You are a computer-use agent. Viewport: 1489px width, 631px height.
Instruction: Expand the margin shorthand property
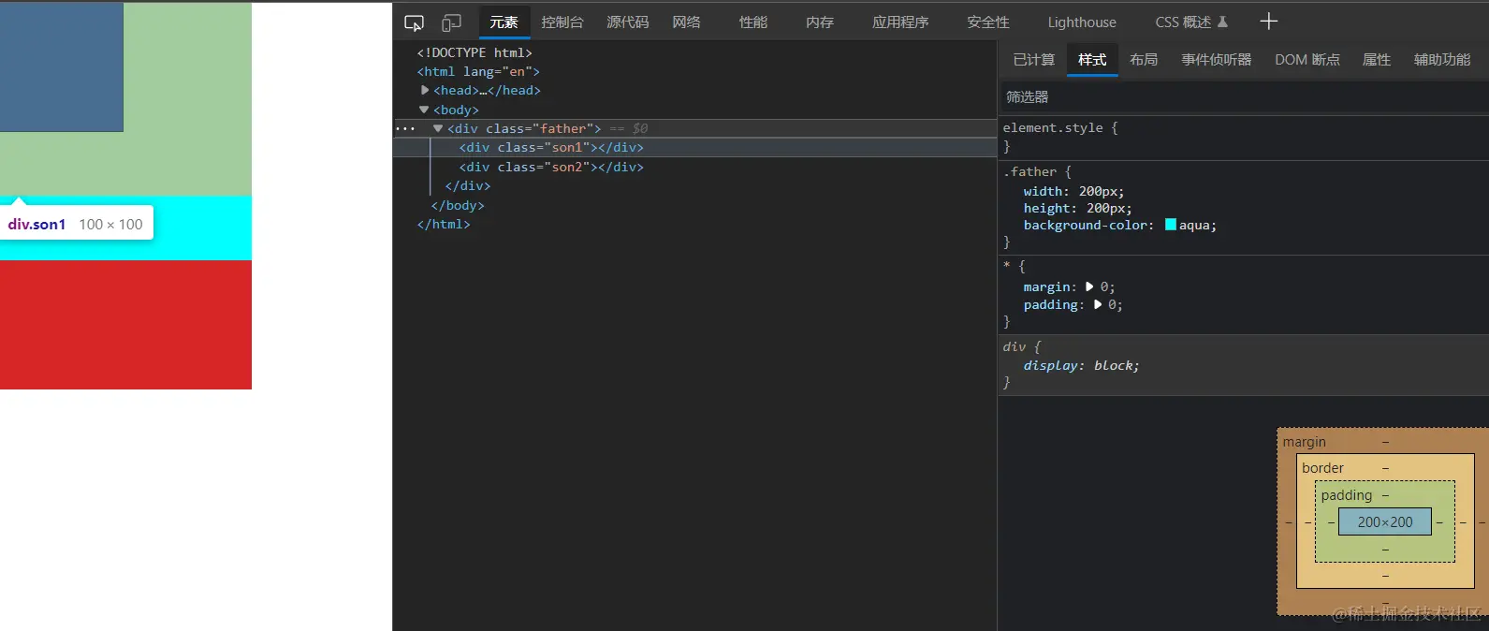pyautogui.click(x=1089, y=286)
